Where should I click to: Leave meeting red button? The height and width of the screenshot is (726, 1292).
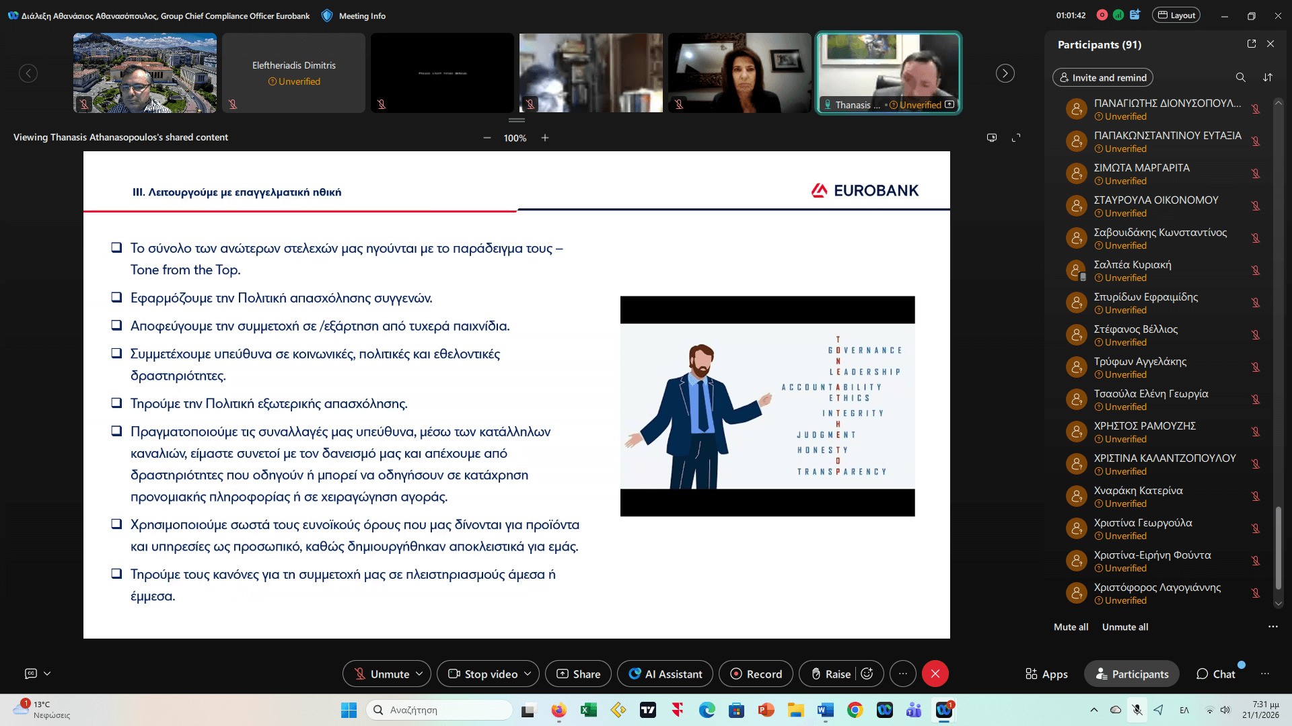coord(935,674)
